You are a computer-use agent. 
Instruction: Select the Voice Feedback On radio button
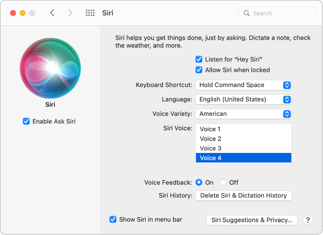pyautogui.click(x=199, y=182)
